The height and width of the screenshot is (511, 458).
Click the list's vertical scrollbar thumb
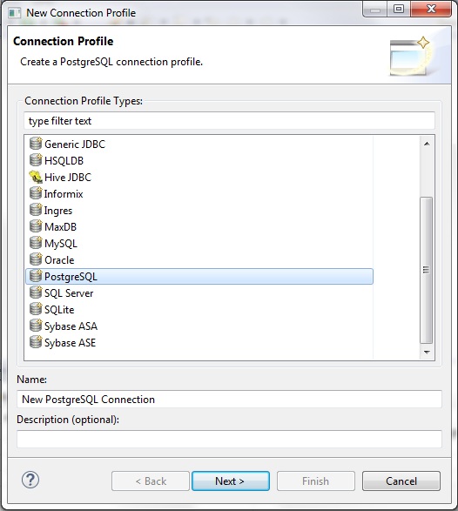click(427, 270)
